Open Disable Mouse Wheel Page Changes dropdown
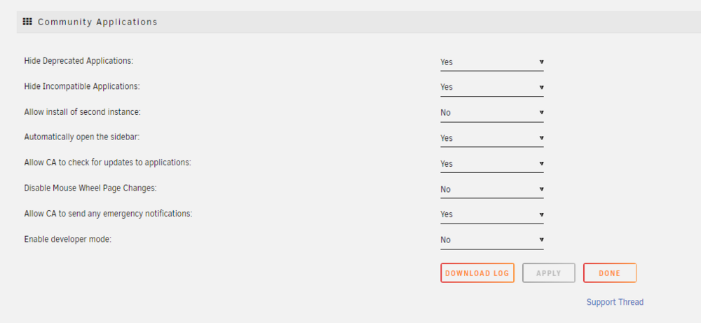This screenshot has height=323, width=701. point(492,189)
